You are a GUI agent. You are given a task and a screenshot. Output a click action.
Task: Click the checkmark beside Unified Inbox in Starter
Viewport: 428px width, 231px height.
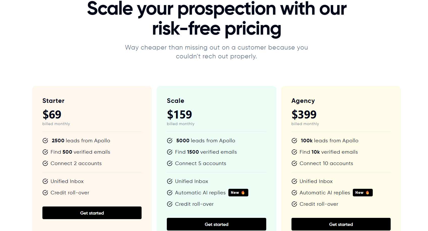[x=45, y=181]
